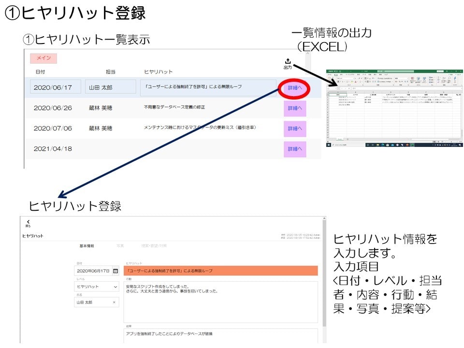
Task: Open the Excel cell name box dropdown
Action: [335, 88]
